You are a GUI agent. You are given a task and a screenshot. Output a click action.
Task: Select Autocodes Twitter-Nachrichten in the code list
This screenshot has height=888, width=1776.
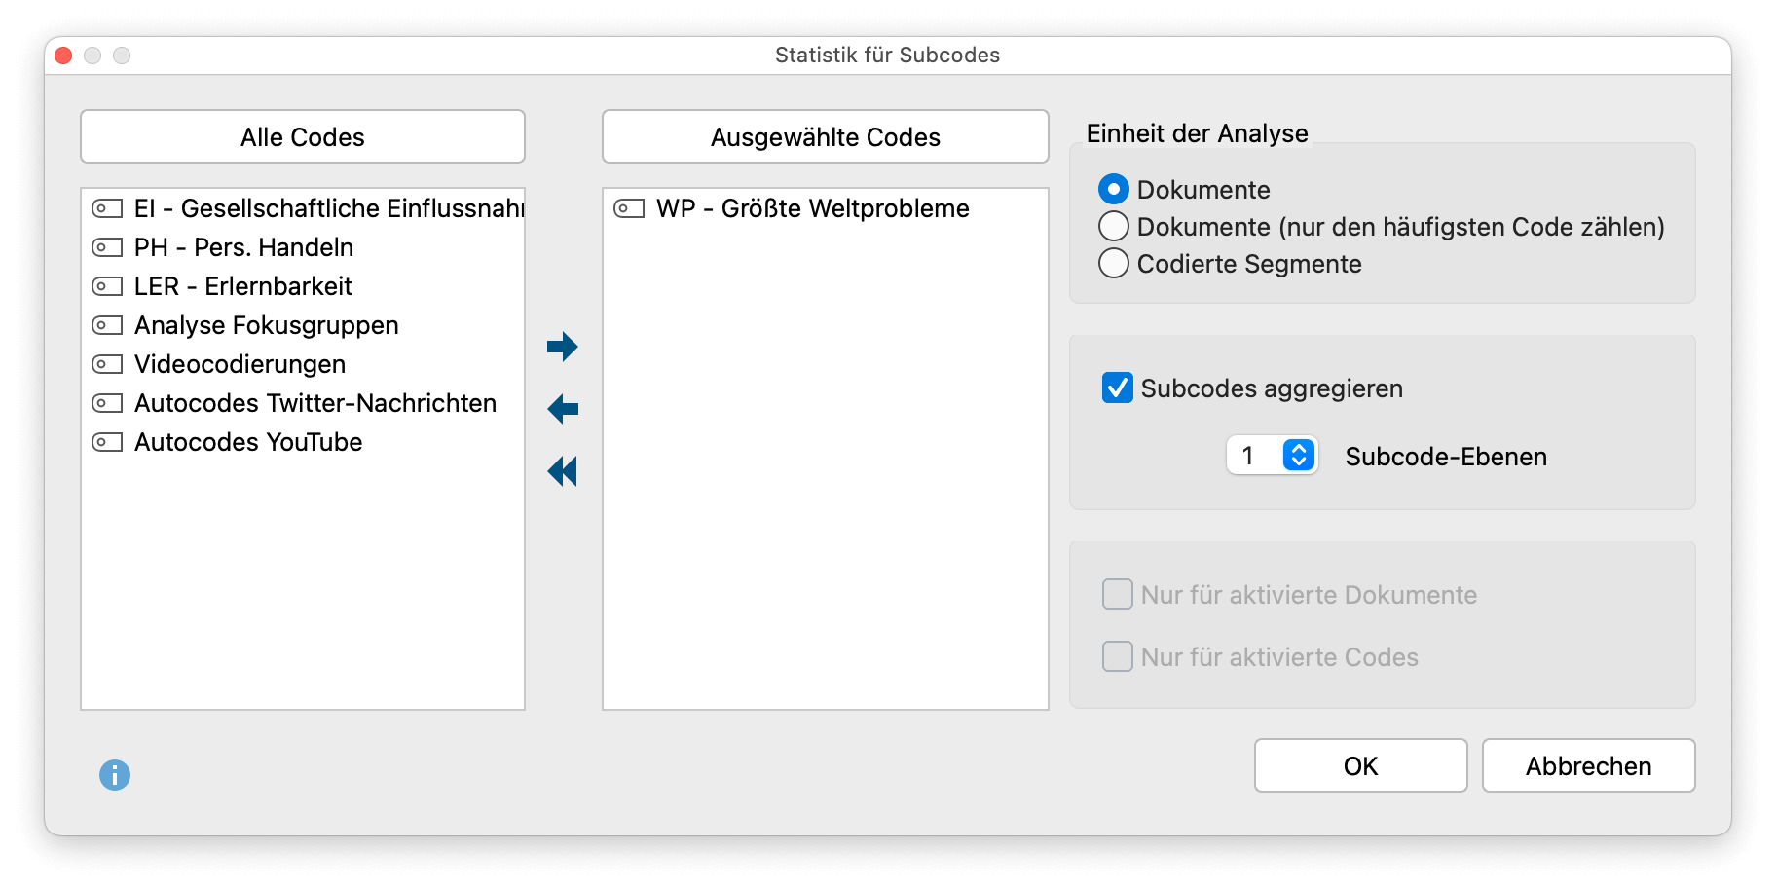click(315, 402)
